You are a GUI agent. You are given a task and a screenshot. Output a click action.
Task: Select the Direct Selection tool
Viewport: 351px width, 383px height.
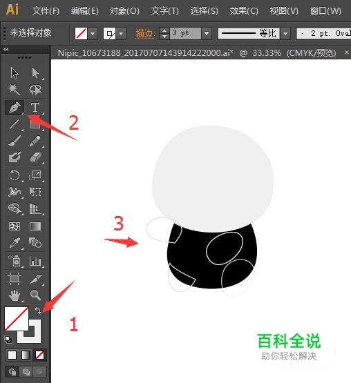[35, 72]
